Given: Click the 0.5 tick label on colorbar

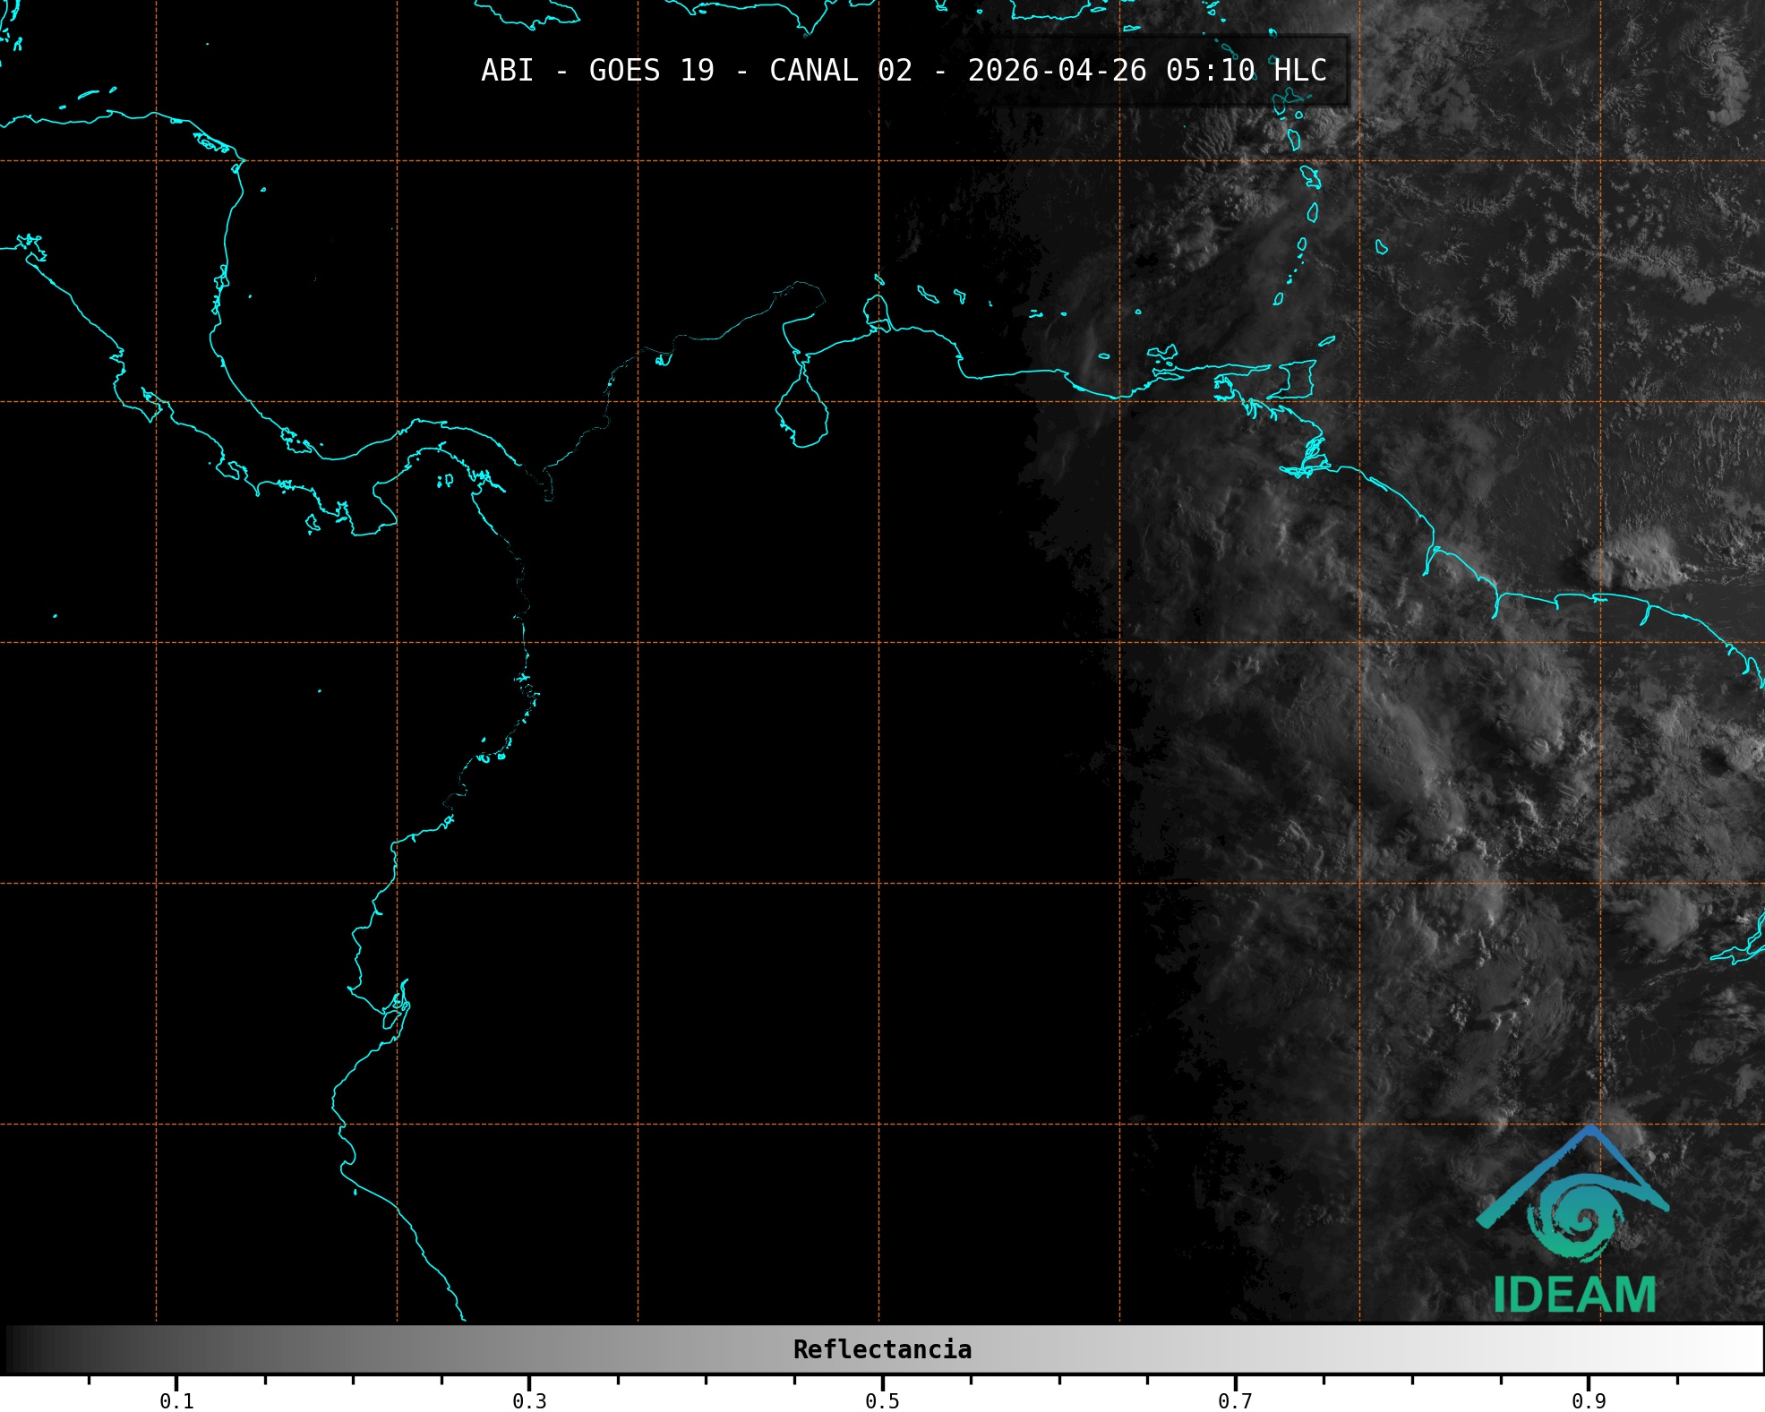Looking at the screenshot, I should (882, 1400).
